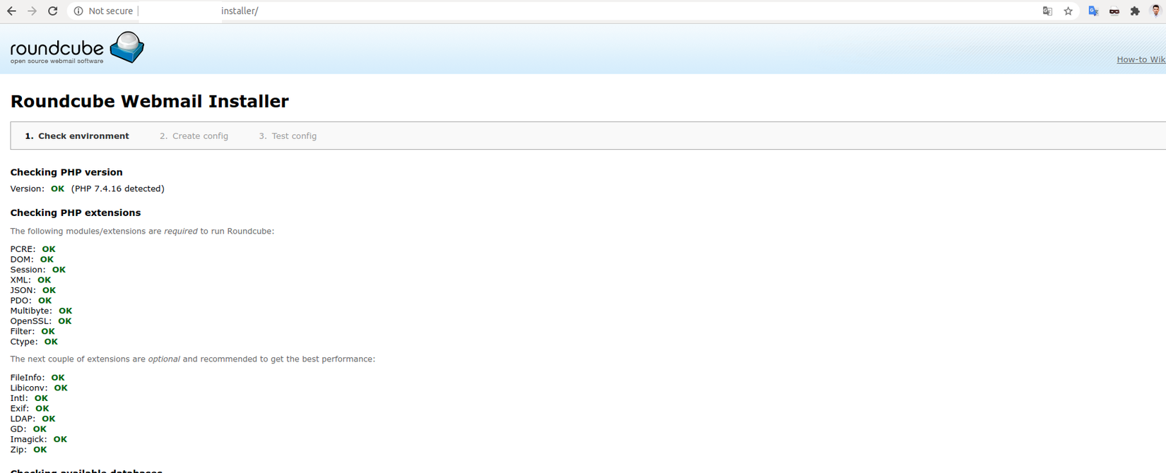The image size is (1166, 473).
Task: Click the 'roundcube' wordmark text in header
Action: (x=57, y=48)
